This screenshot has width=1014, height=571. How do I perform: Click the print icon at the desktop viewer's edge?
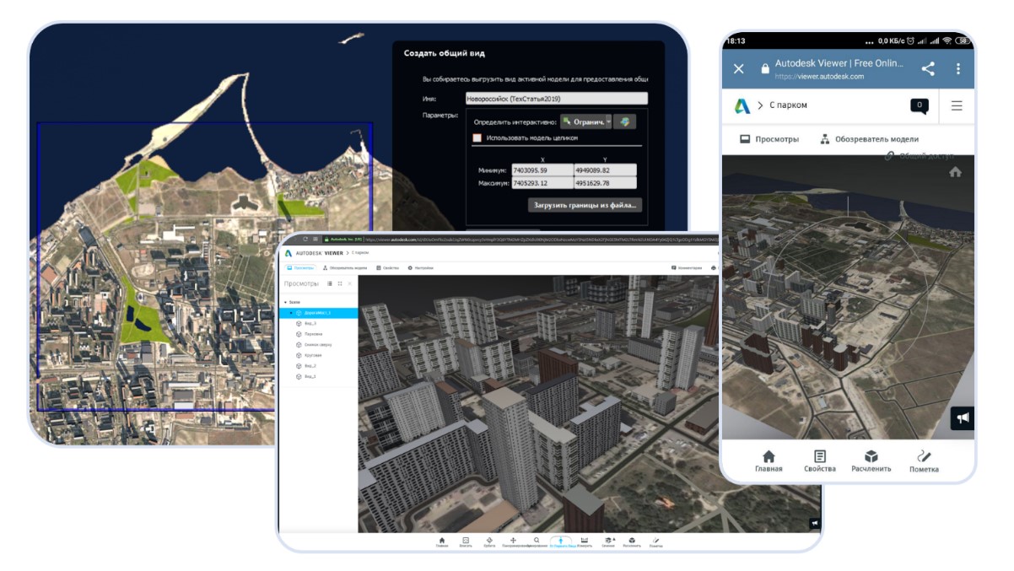[714, 267]
